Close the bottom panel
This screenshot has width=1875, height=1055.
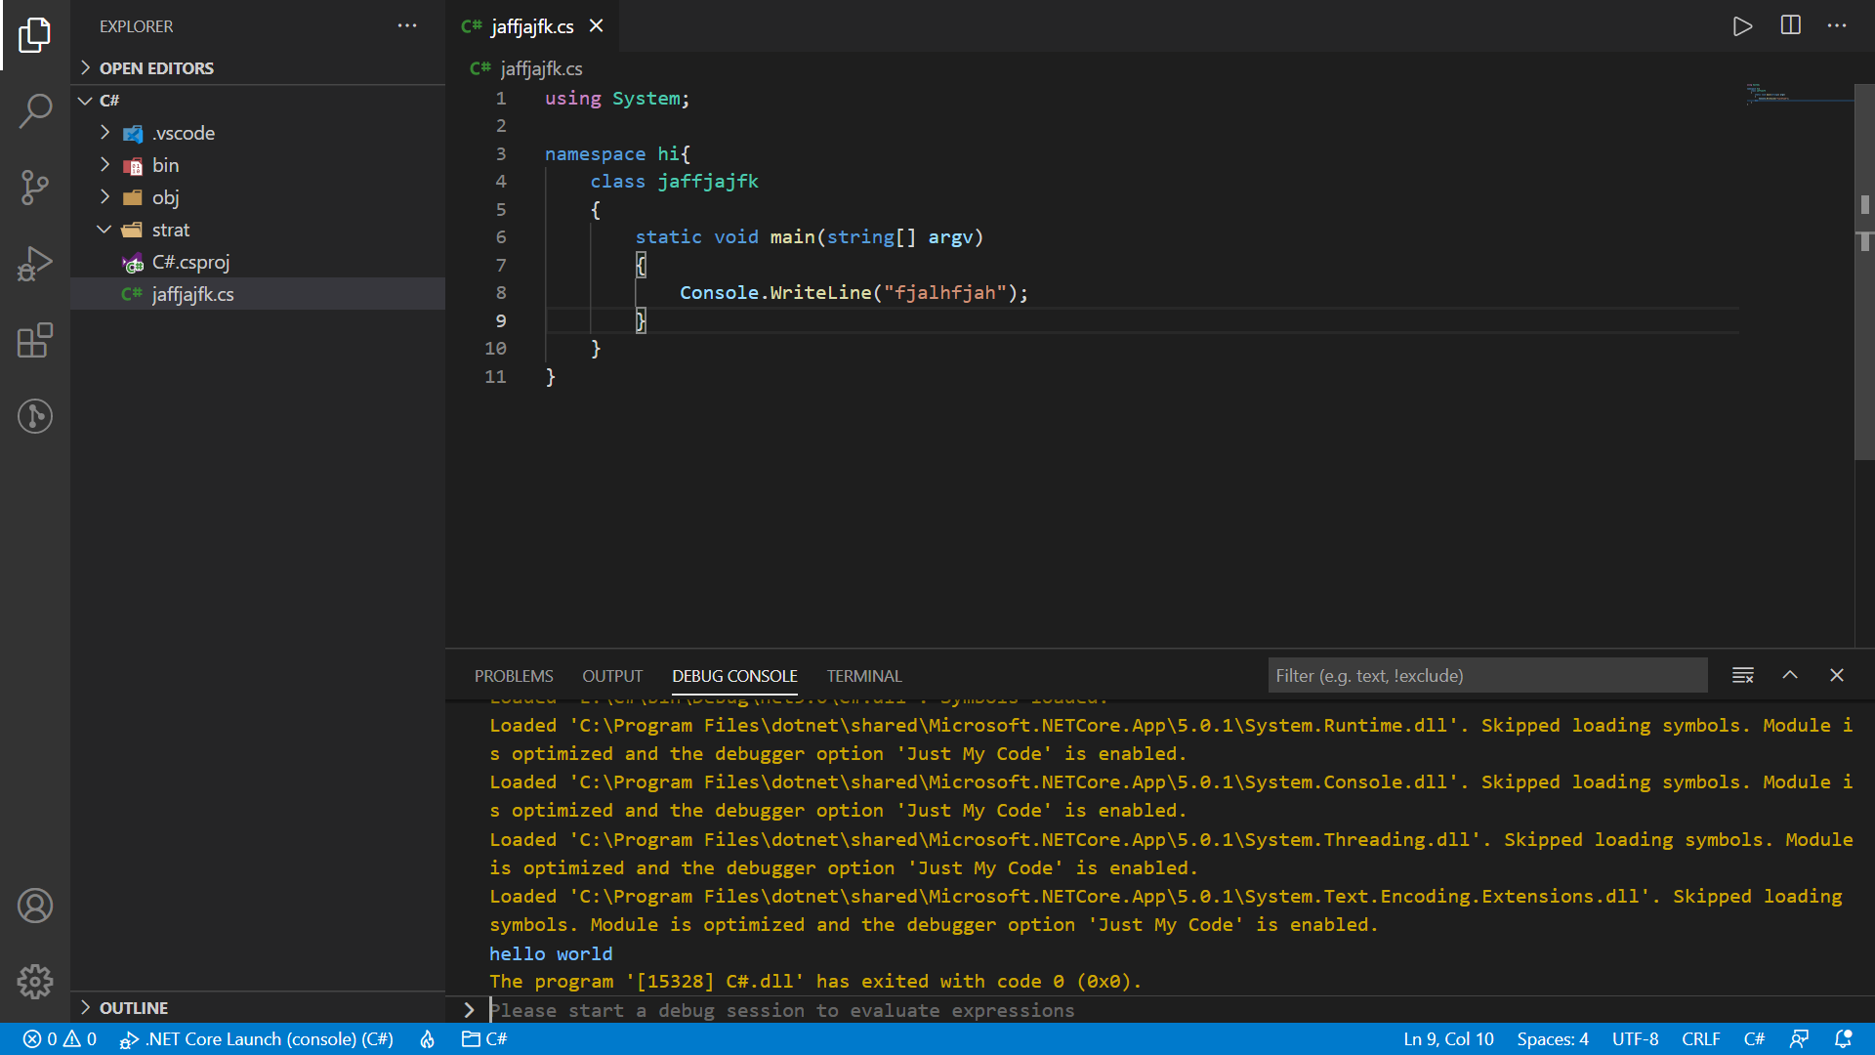1837,675
